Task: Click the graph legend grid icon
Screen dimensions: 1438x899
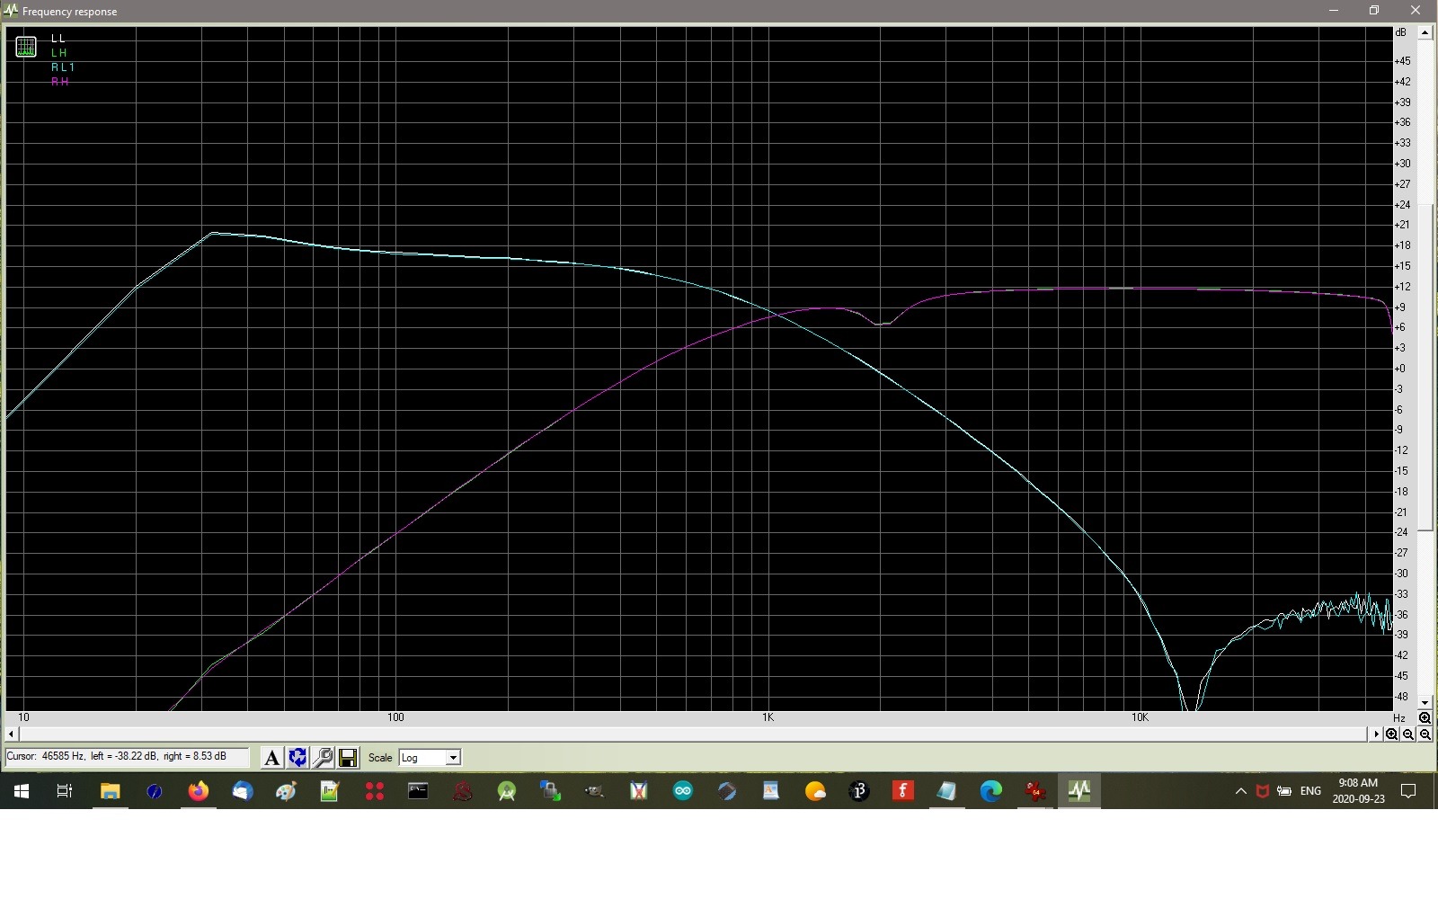Action: [26, 47]
